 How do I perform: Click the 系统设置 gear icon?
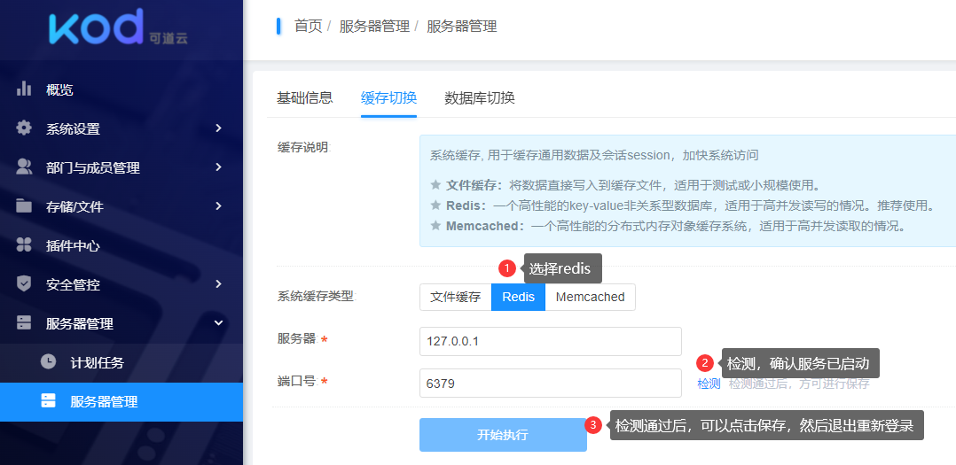point(24,128)
